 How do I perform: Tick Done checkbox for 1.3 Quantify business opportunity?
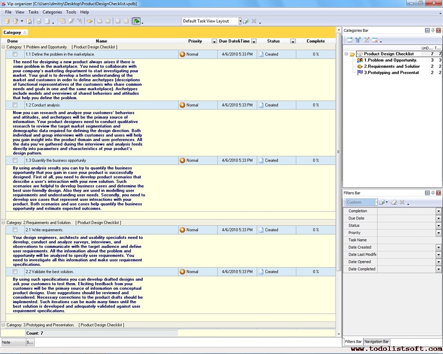point(15,160)
